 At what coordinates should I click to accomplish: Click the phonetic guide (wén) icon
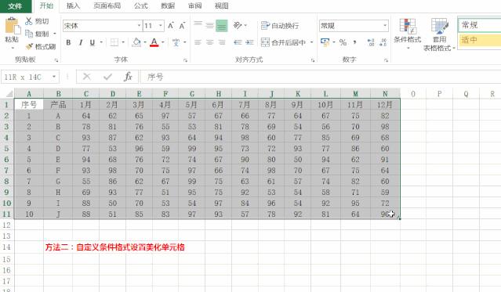[x=176, y=42]
